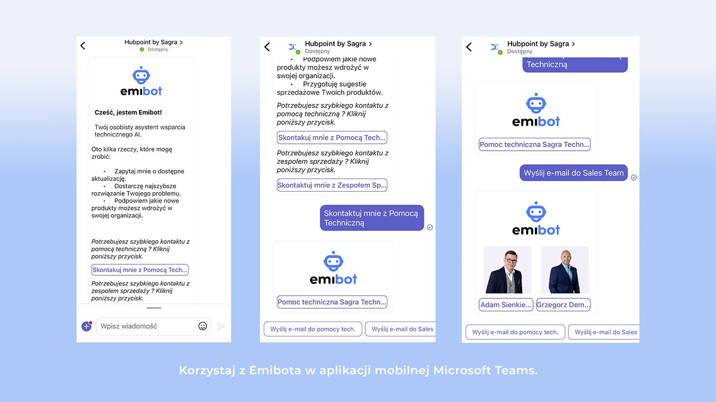Expand Hubpoint by Sagra chevron in left phone
716x402 pixels.
[181, 42]
